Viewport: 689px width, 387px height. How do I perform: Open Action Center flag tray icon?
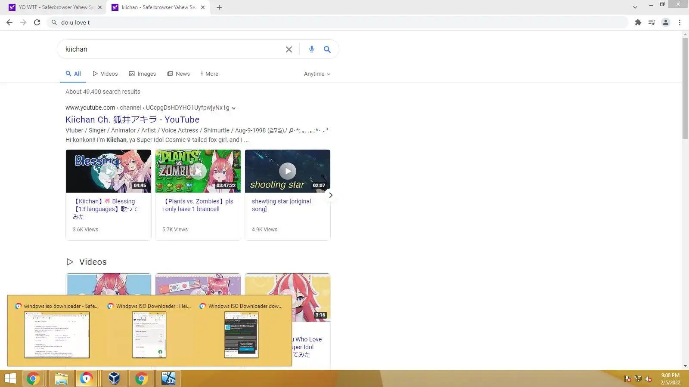click(x=628, y=379)
